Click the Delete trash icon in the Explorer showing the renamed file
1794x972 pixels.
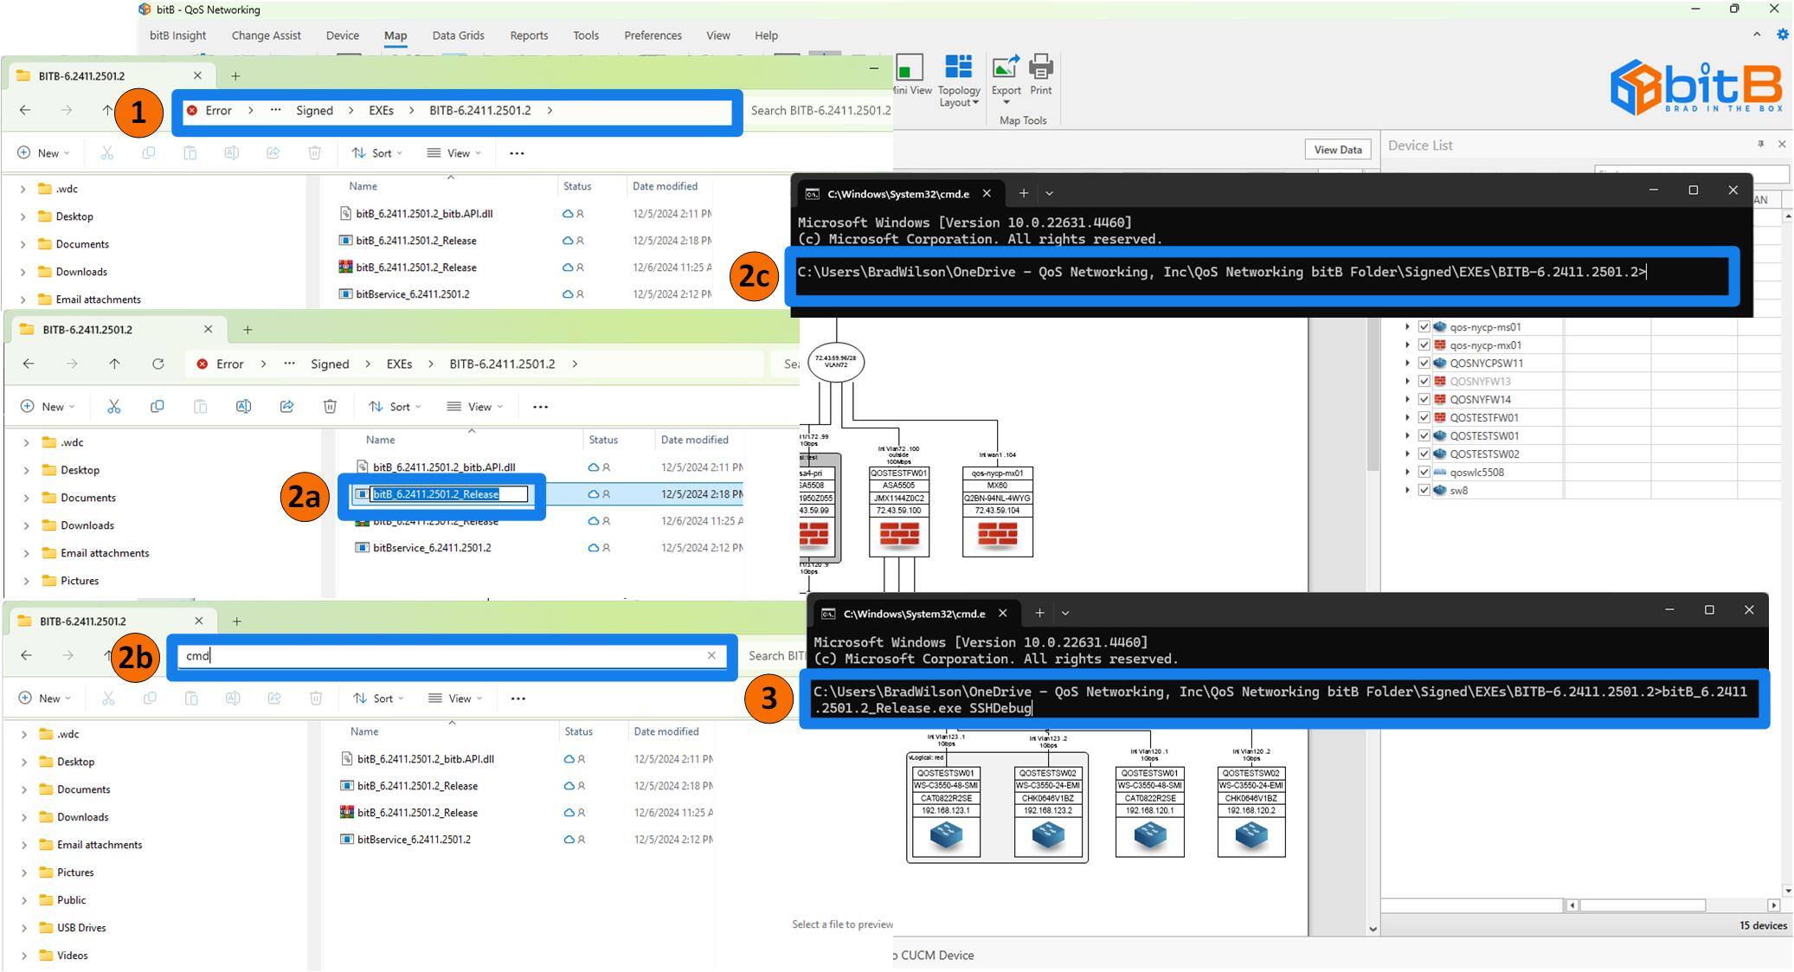[330, 406]
